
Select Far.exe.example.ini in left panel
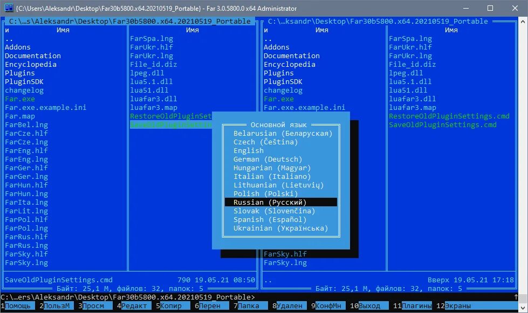point(45,108)
